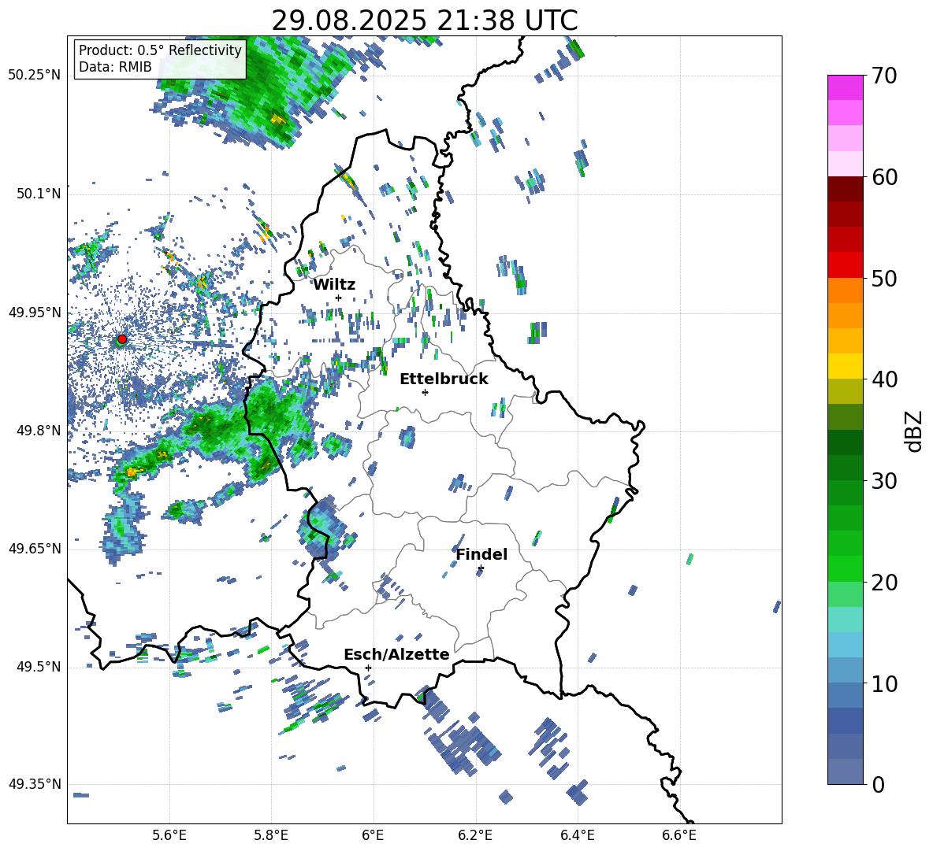Click the bright green colorbar swatch at 20

coord(845,569)
